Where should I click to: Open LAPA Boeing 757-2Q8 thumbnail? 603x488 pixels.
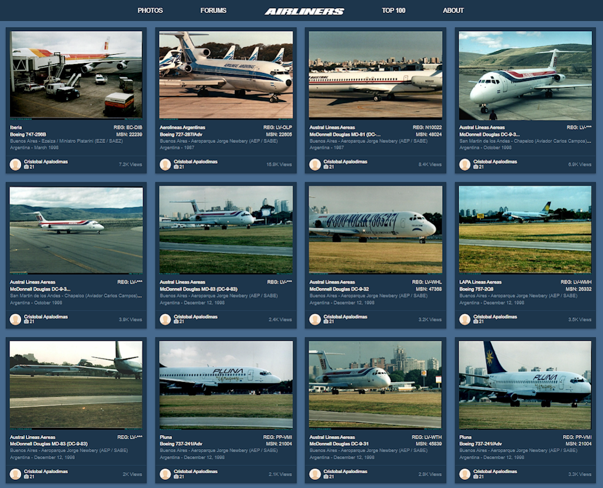point(525,230)
